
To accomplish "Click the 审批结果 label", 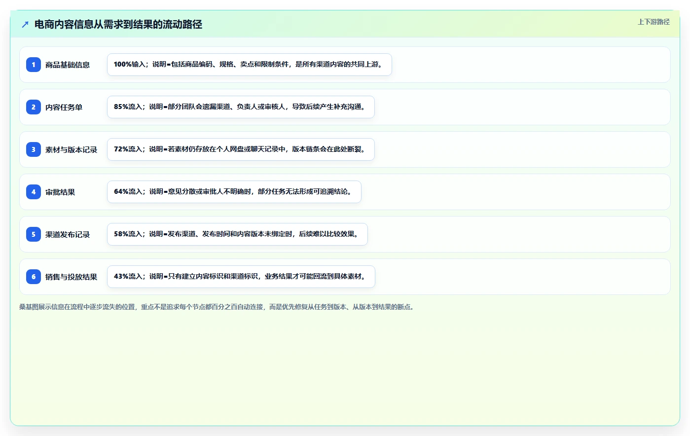I will [60, 192].
